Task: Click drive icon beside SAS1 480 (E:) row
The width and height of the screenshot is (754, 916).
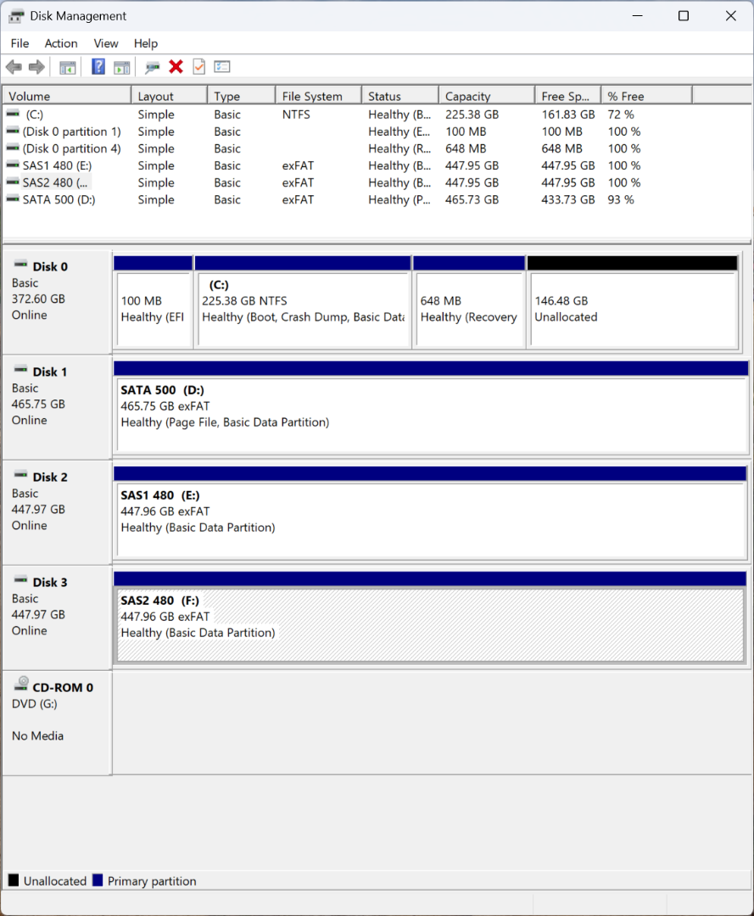Action: [x=12, y=165]
